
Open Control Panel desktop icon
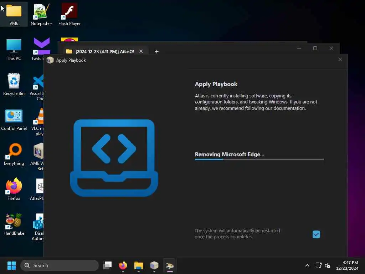14,119
